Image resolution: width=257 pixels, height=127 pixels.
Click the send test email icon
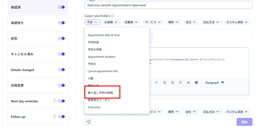(x=89, y=122)
